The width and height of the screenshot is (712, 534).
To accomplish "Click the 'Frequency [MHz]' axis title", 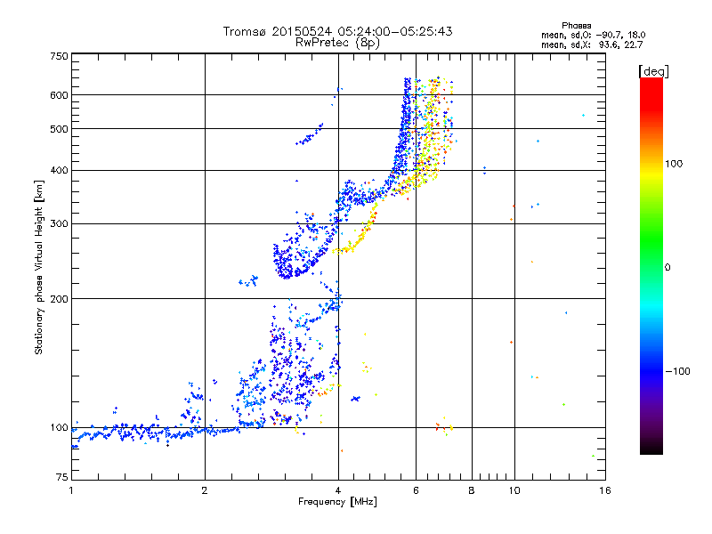I will (x=338, y=502).
